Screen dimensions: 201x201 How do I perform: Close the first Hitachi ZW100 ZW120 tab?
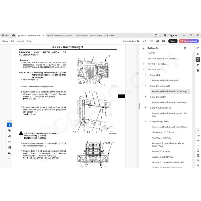click(43, 36)
